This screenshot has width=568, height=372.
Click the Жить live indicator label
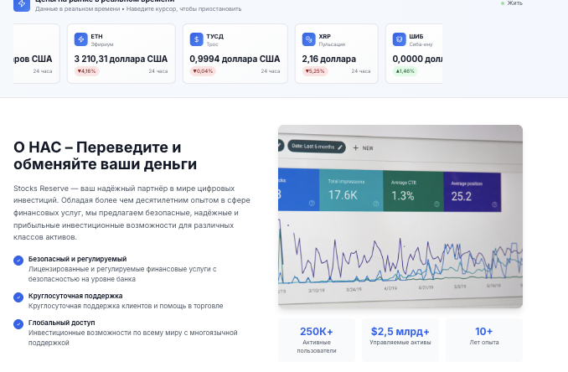point(514,3)
